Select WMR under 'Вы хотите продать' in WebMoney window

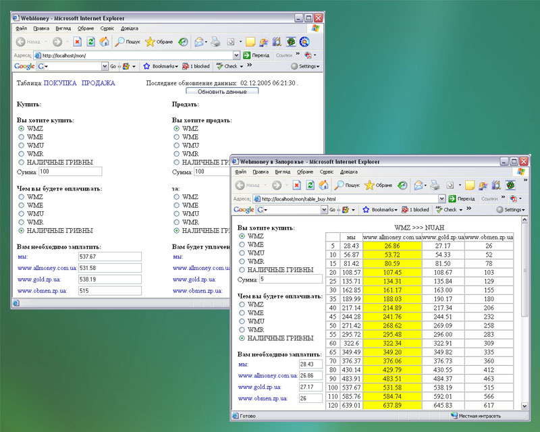pyautogui.click(x=177, y=154)
